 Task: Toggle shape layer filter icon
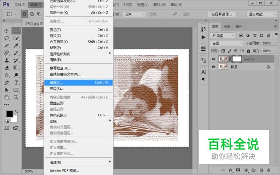pos(261,35)
